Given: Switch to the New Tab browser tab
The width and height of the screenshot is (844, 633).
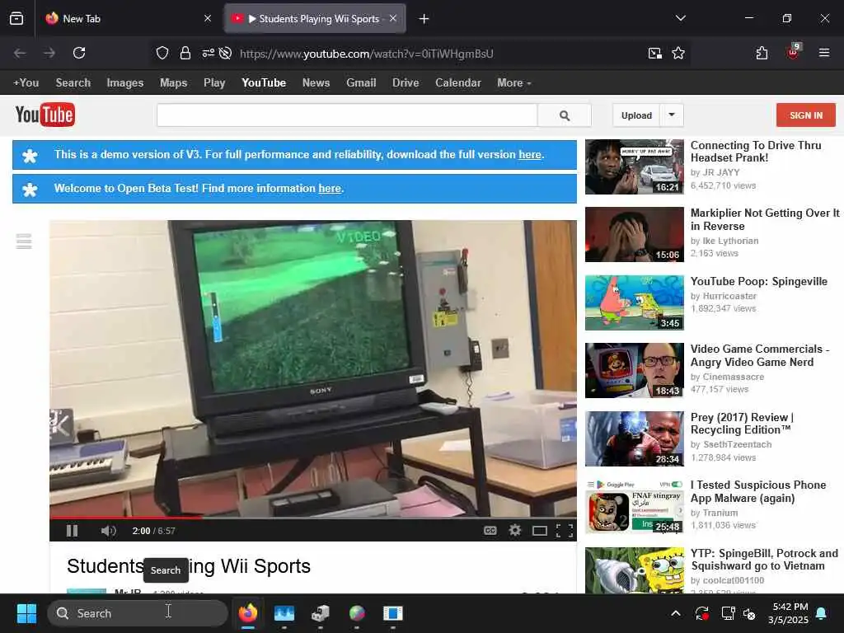Looking at the screenshot, I should click(x=128, y=19).
